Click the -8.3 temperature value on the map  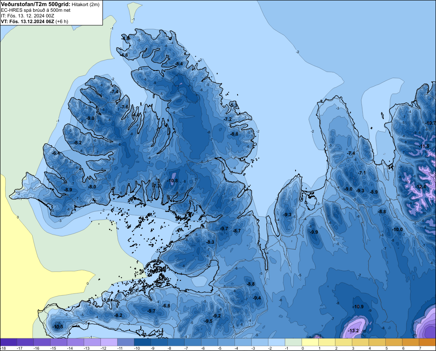point(211,242)
